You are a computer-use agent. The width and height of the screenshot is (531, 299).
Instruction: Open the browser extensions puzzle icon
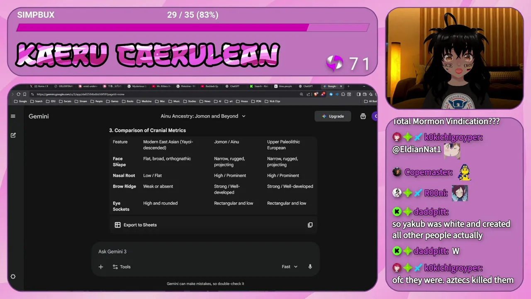343,94
